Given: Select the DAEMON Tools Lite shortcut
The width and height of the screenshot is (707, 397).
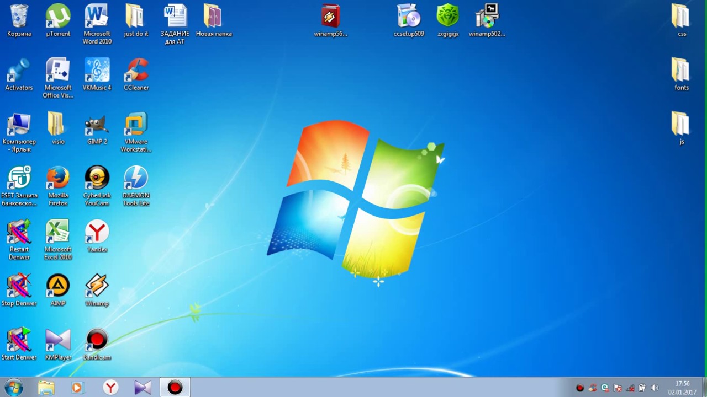Looking at the screenshot, I should point(136,187).
